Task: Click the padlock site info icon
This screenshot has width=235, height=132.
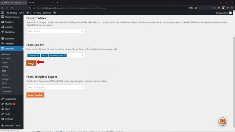Action: (x=34, y=8)
